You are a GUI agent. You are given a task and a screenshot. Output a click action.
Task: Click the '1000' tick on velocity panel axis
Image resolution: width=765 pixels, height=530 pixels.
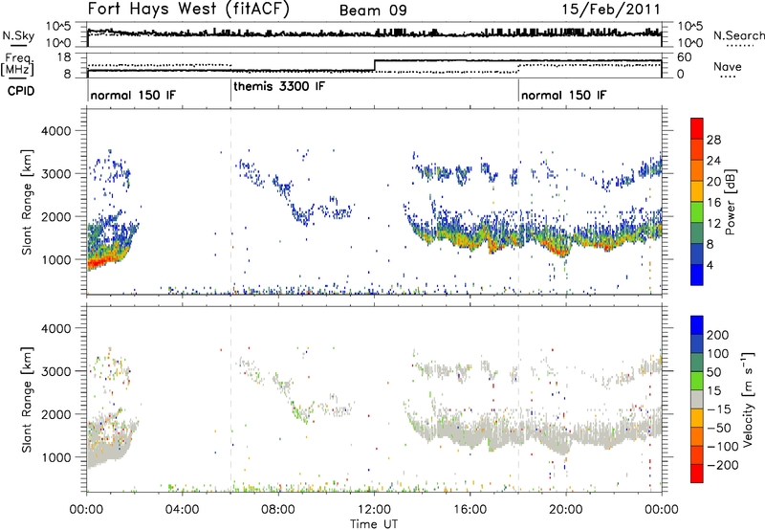point(56,457)
